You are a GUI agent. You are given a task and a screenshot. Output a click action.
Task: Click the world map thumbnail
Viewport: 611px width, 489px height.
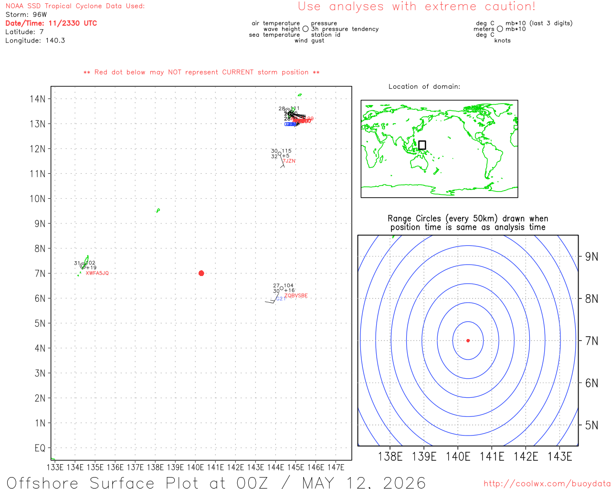coord(439,149)
